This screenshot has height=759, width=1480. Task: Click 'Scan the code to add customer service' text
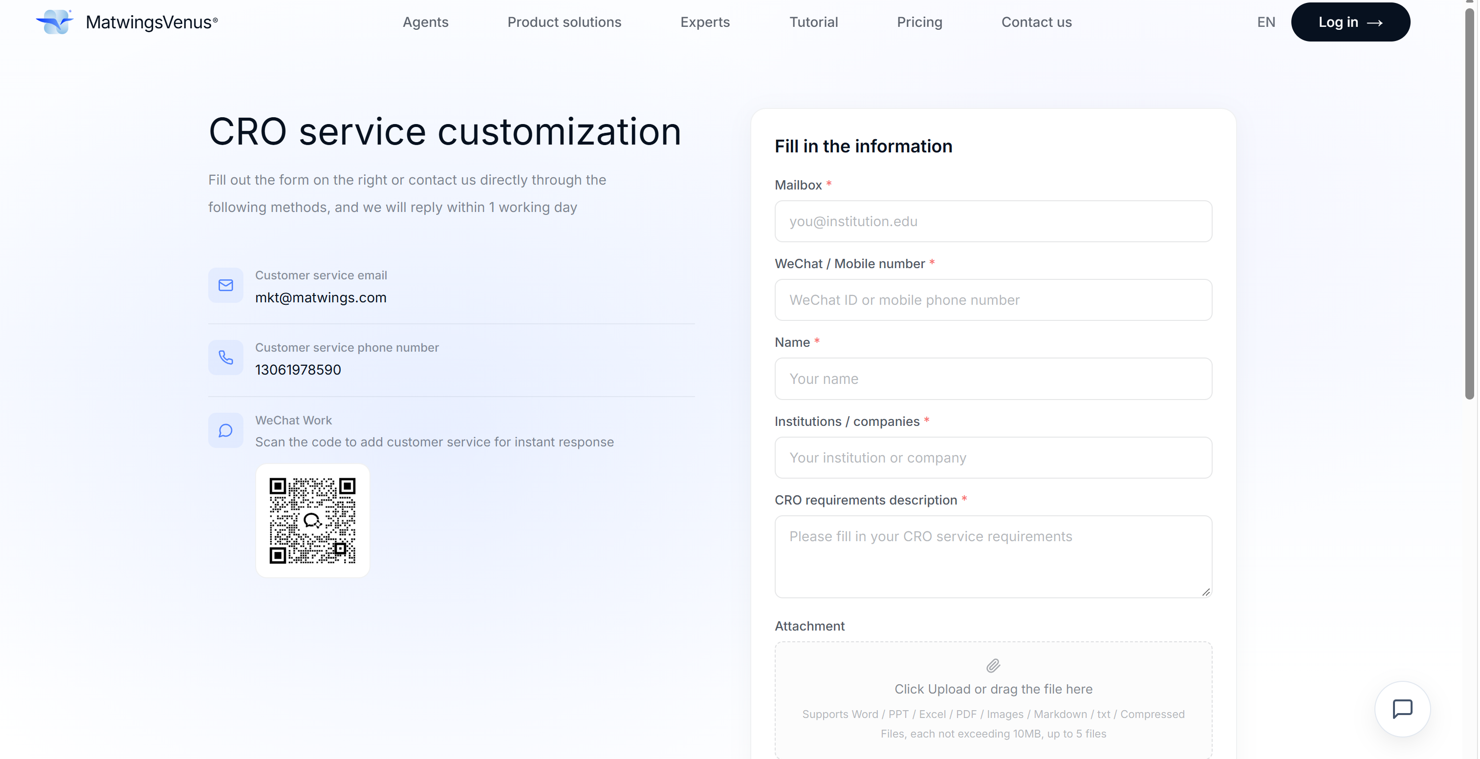coord(435,442)
